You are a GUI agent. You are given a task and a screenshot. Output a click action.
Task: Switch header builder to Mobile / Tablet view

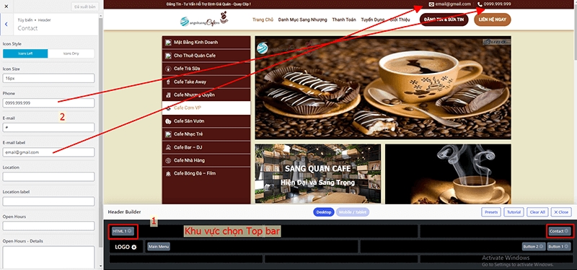click(x=353, y=212)
